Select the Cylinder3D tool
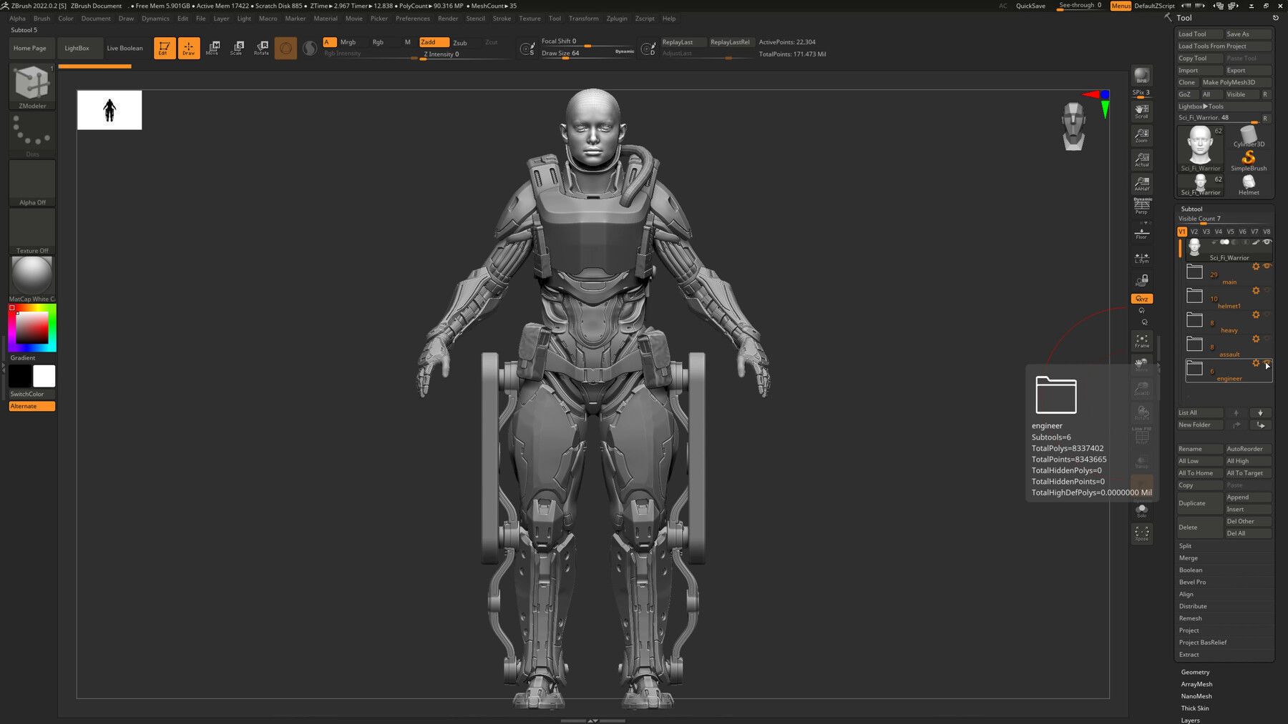This screenshot has width=1288, height=724. (x=1249, y=137)
